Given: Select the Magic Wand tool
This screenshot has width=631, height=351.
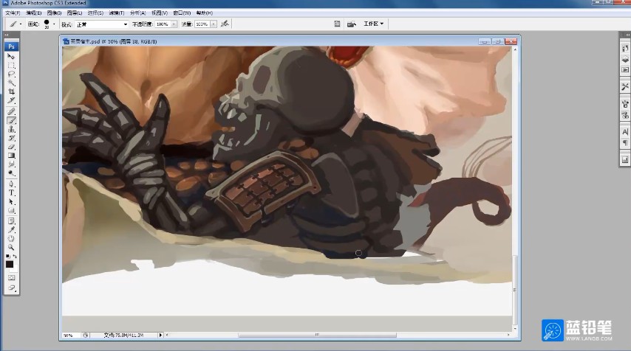Looking at the screenshot, I should 11,83.
